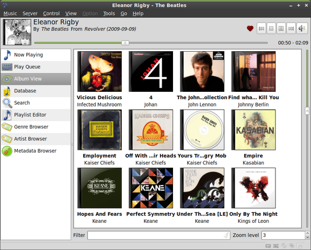Select the John Lennon Collection album cover
311x250 pixels.
point(202,72)
